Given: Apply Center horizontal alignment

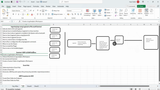Looking at the screenshot, I should 40,14.
